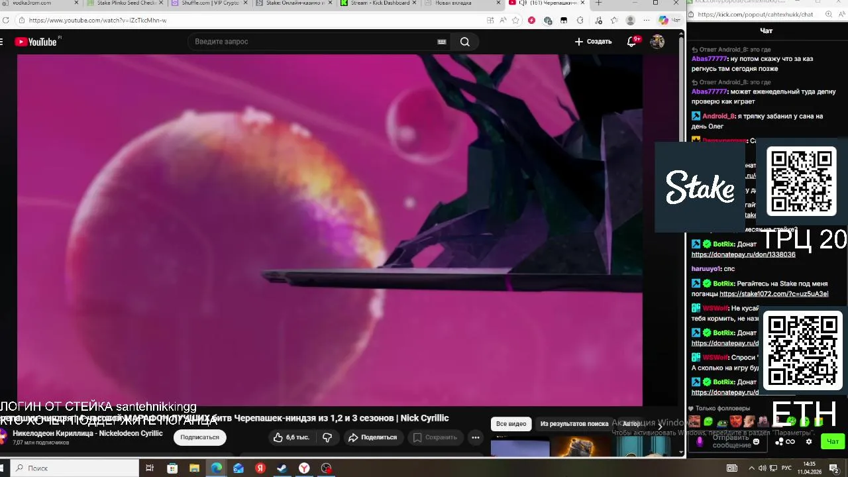
Task: Like the video with 6,6 тыс.
Action: pyautogui.click(x=291, y=437)
